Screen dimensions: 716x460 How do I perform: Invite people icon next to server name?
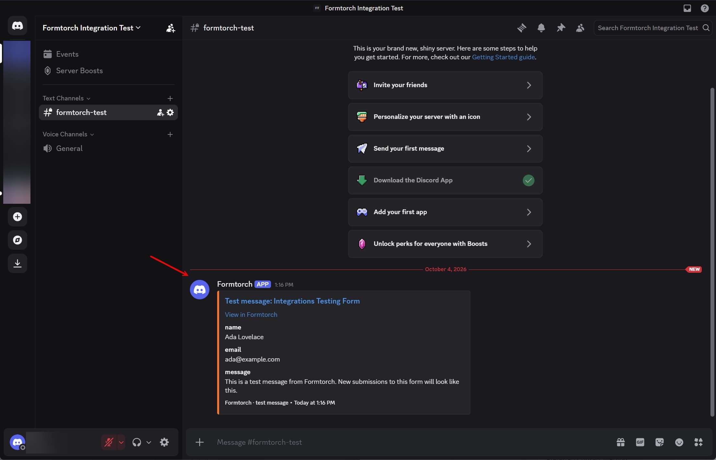coord(170,28)
